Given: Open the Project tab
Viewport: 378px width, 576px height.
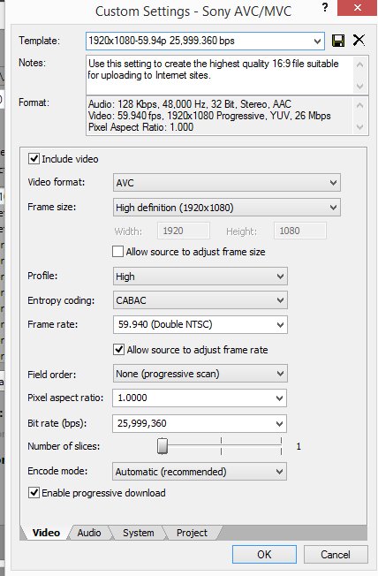Looking at the screenshot, I should [192, 533].
